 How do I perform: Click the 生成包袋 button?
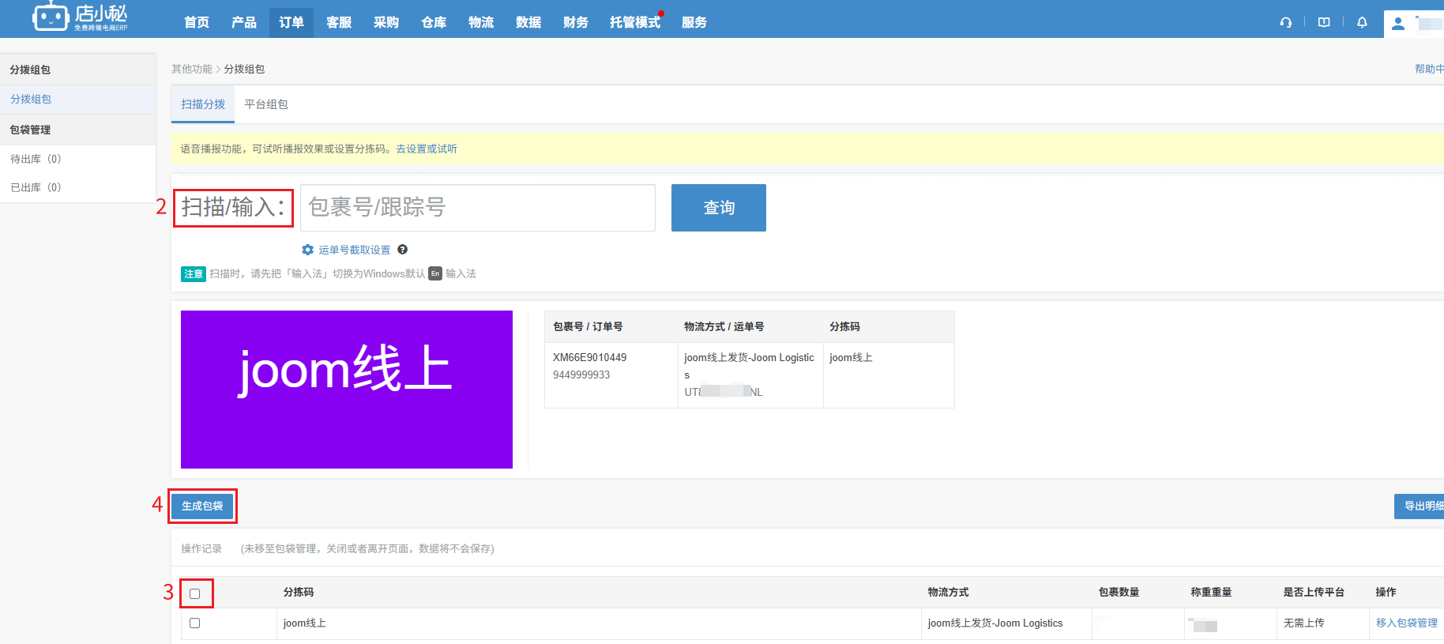(202, 506)
